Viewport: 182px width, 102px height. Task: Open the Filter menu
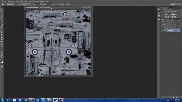click(x=30, y=1)
